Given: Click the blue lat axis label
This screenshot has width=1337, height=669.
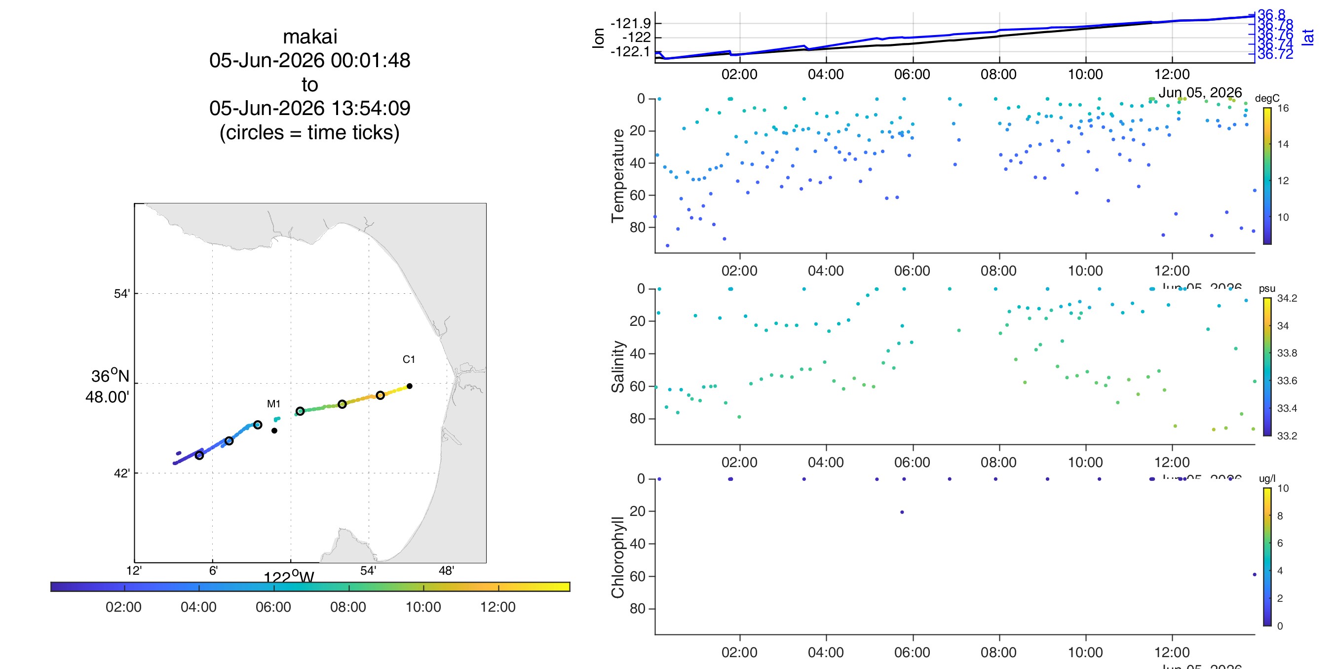Looking at the screenshot, I should coord(1308,37).
